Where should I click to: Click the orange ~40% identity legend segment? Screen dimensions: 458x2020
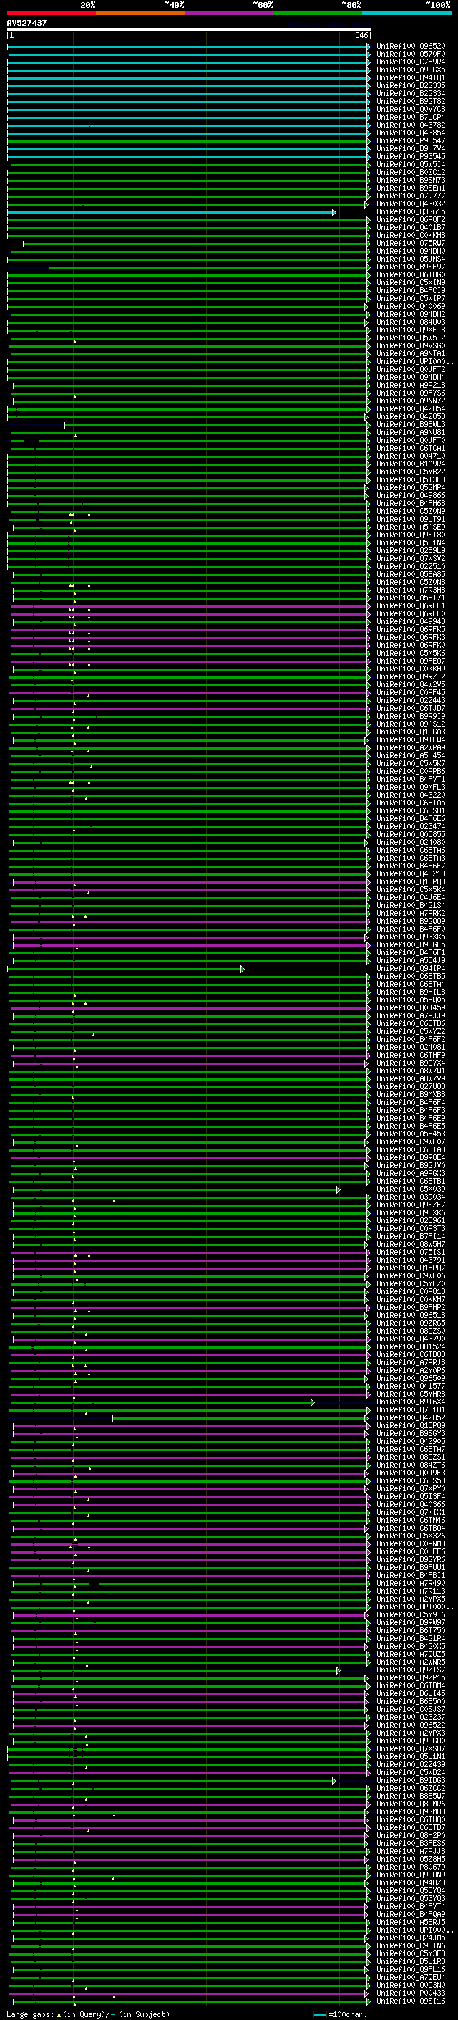(140, 13)
